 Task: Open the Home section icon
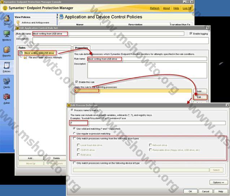pos(7,18)
